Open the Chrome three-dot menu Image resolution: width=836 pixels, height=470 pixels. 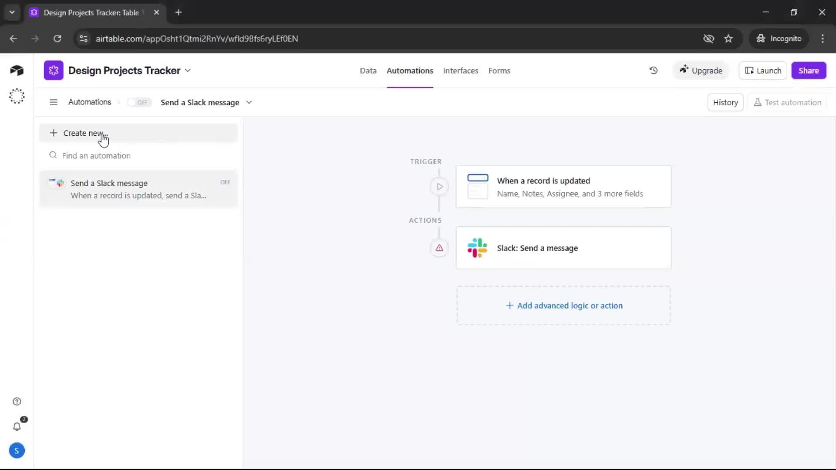coord(823,39)
